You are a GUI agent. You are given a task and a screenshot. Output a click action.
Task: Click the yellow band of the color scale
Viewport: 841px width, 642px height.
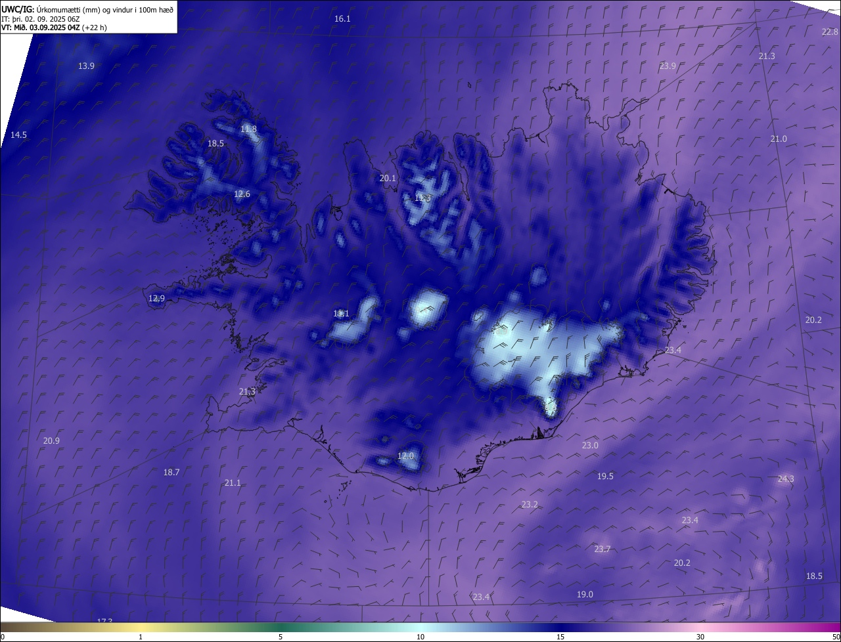coord(141,628)
